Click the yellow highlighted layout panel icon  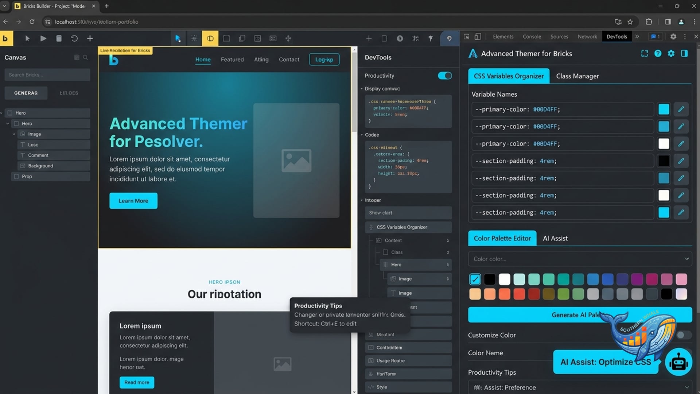[x=210, y=38]
